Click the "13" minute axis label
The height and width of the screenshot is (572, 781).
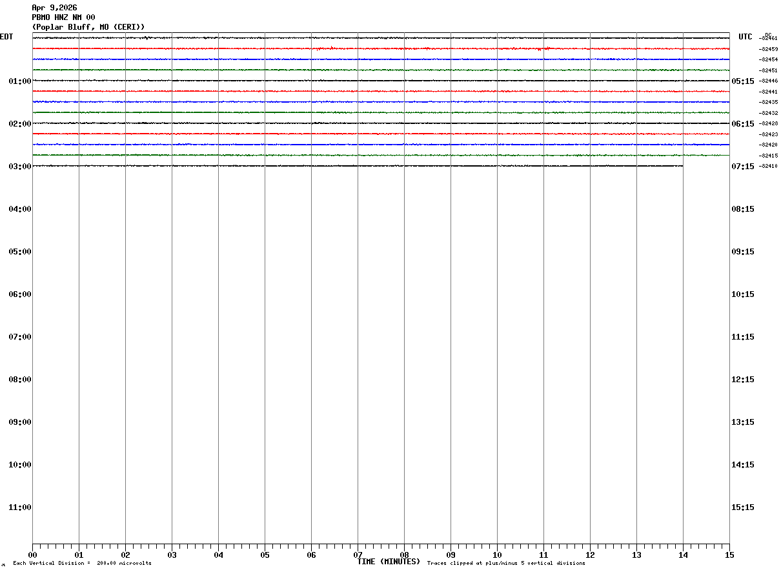[636, 555]
